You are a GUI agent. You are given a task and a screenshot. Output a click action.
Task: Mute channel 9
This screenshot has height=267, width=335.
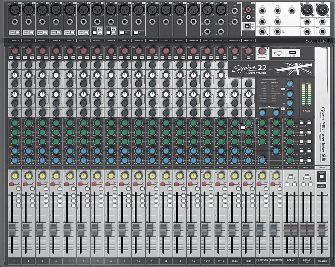[x=121, y=184]
